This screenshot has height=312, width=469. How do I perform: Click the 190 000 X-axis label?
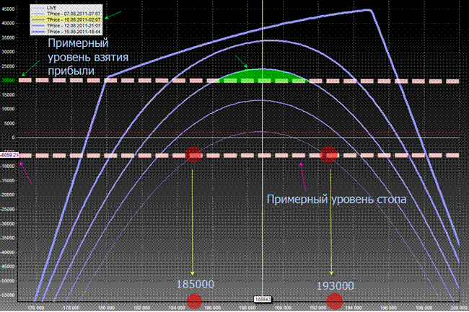pyautogui.click(x=283, y=308)
